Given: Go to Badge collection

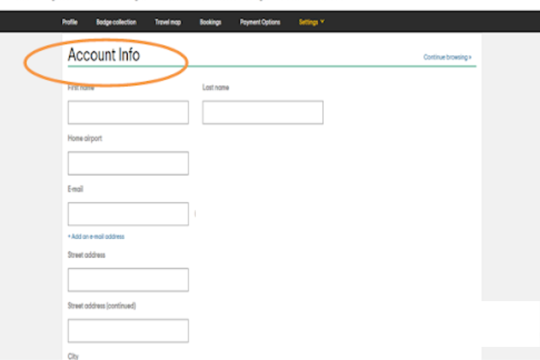Looking at the screenshot, I should [x=117, y=22].
